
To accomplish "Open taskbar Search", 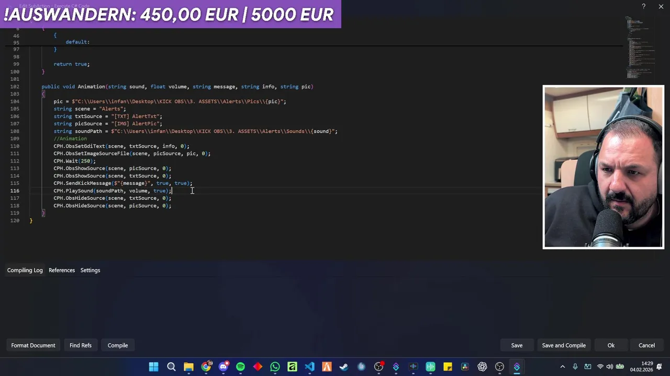I will coord(171,367).
